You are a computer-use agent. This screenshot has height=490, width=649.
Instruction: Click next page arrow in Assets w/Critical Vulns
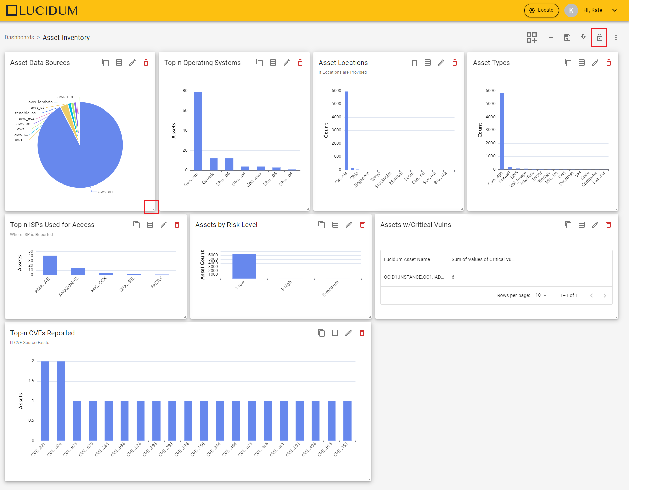click(x=606, y=295)
